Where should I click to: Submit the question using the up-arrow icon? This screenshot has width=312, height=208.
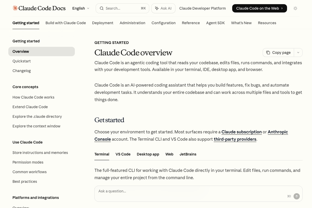pos(297,196)
